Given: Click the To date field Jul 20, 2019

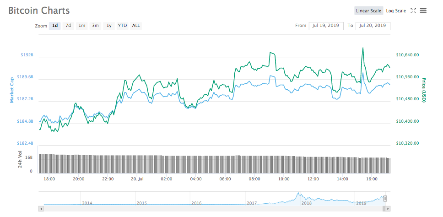Looking at the screenshot, I should 373,26.
